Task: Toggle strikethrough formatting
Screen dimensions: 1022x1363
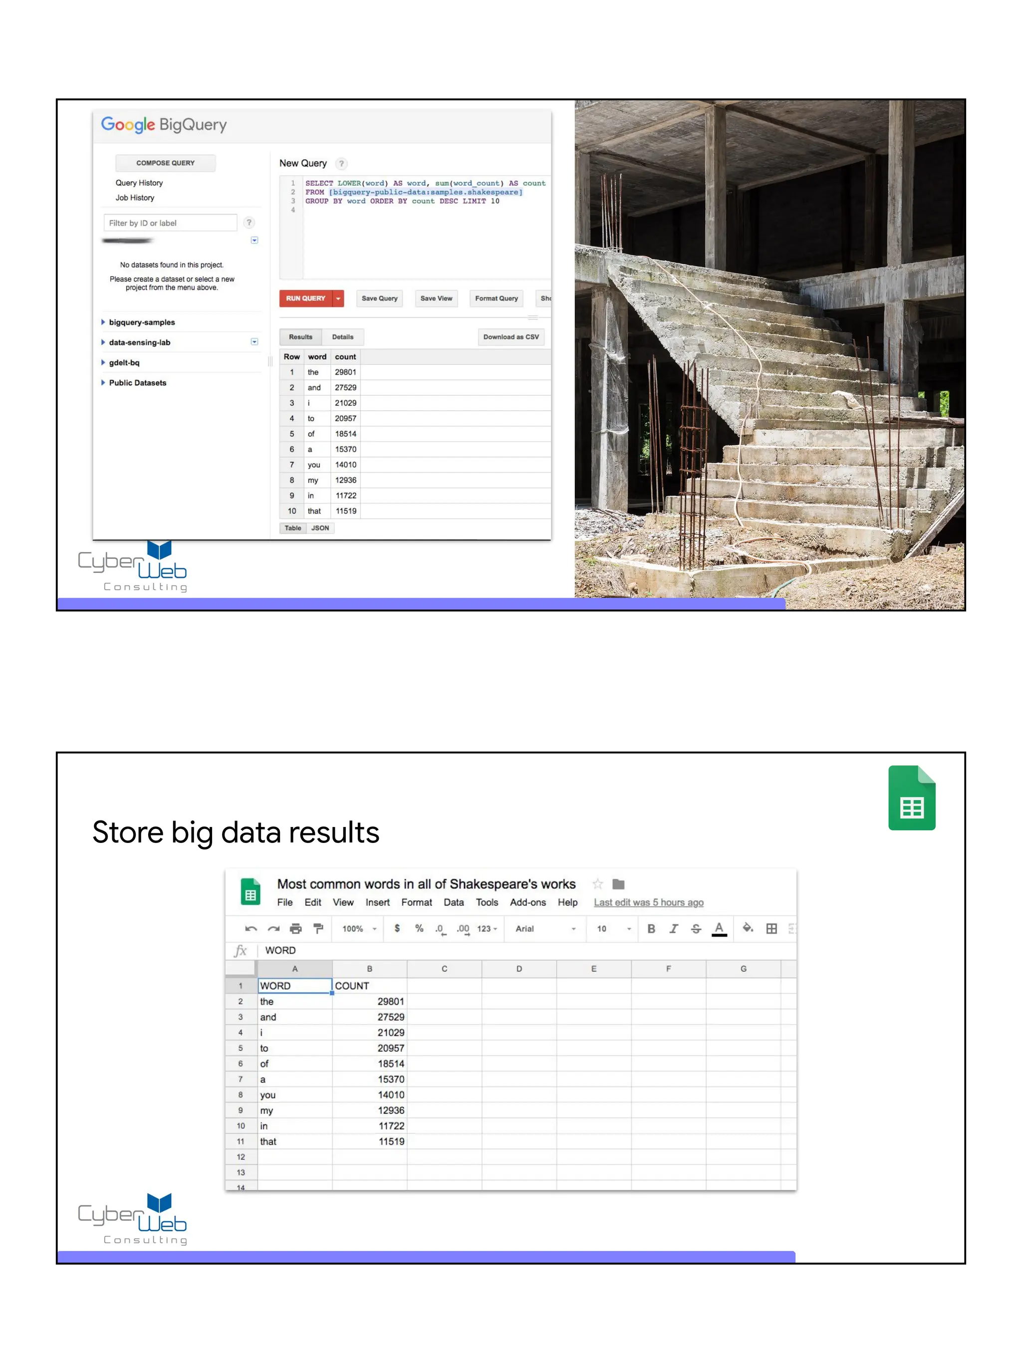Action: tap(696, 929)
